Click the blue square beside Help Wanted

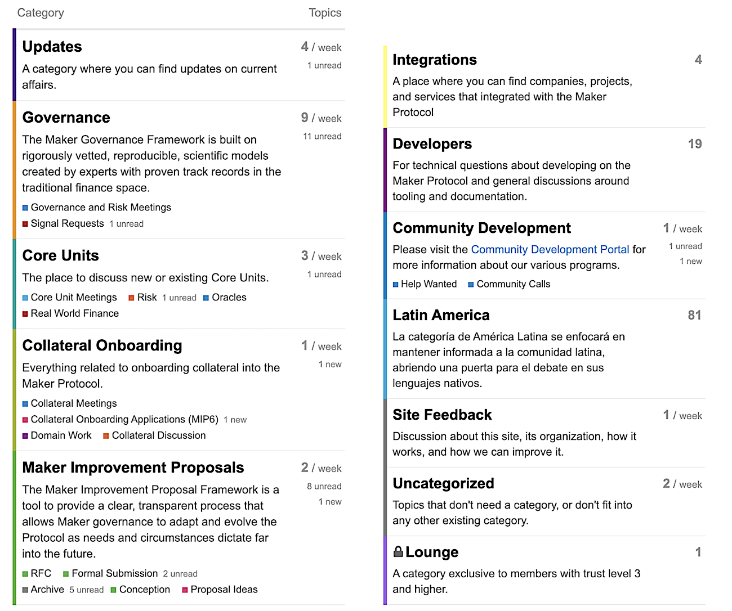click(x=396, y=285)
